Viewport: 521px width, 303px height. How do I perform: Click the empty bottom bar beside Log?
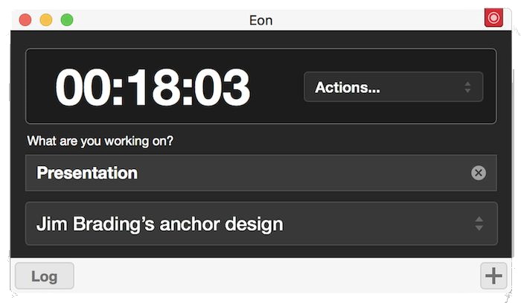tap(275, 276)
